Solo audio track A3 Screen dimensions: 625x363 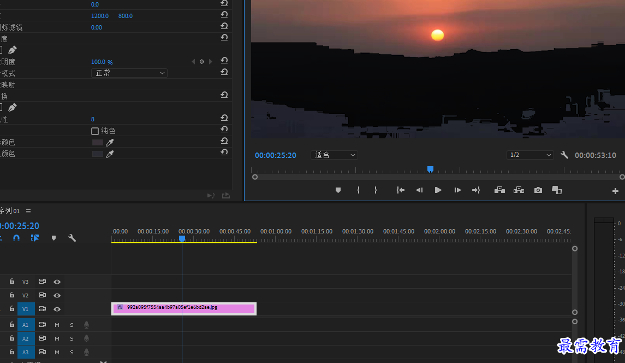pos(72,352)
